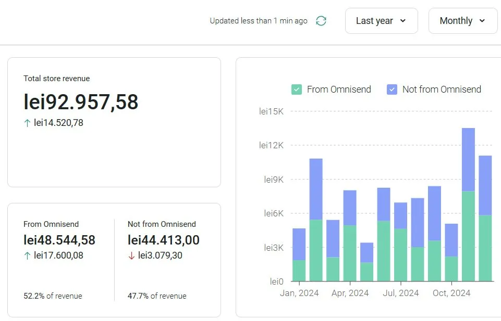Click green up arrow next to lei14.520,78
The image size is (501, 321).
pos(27,123)
